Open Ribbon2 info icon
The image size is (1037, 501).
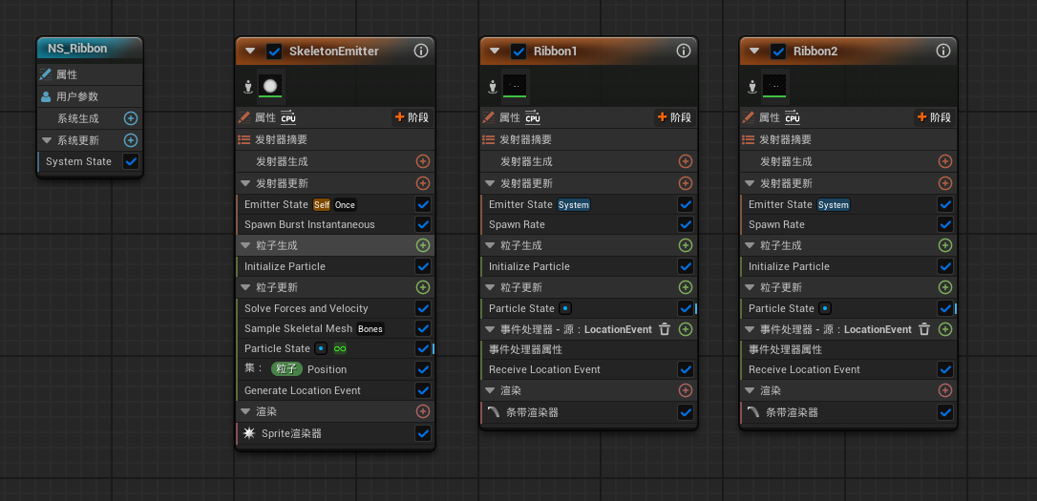click(943, 51)
